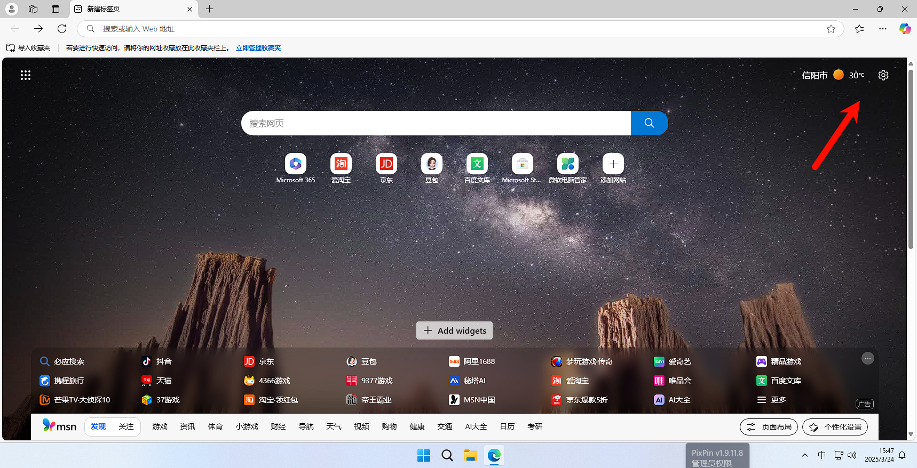Screen dimensions: 917x468
Task: Click the more options ellipsis on links panel
Action: tap(868, 358)
